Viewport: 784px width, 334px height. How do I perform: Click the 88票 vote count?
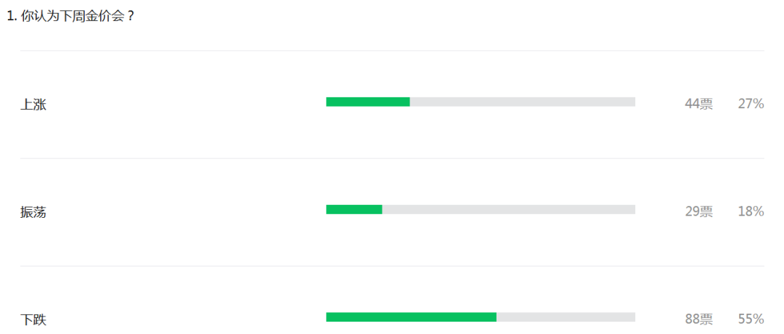(699, 319)
